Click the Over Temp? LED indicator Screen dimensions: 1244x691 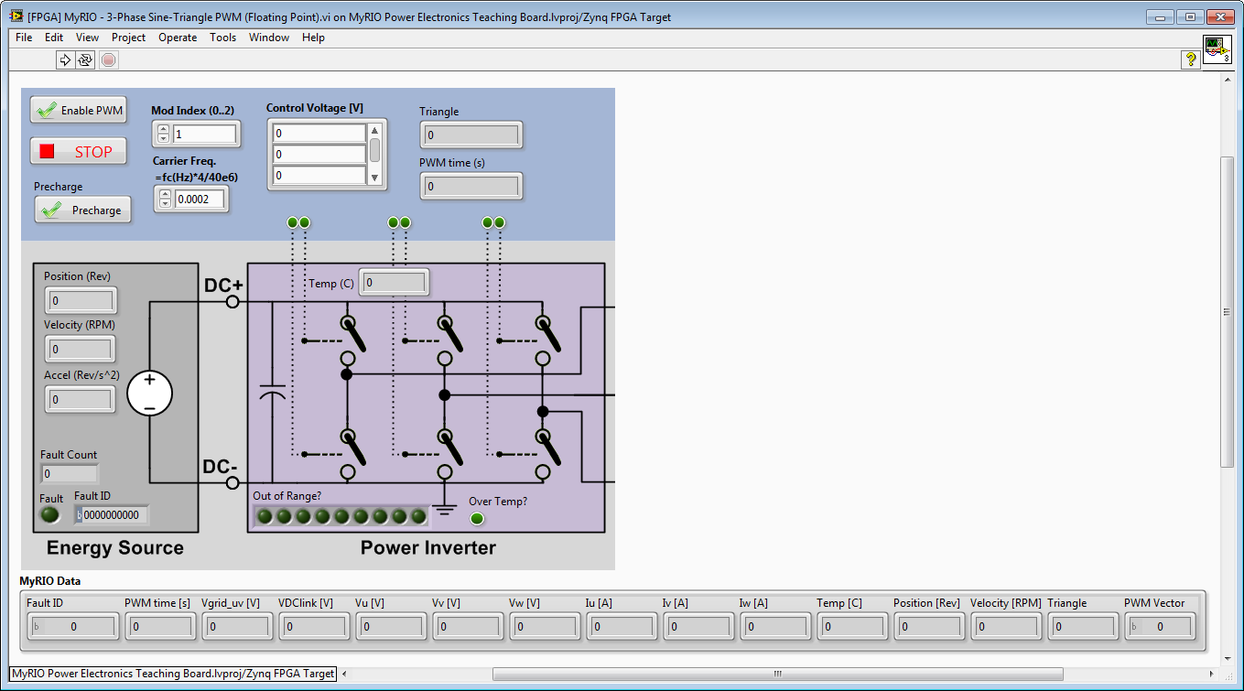[x=476, y=520]
